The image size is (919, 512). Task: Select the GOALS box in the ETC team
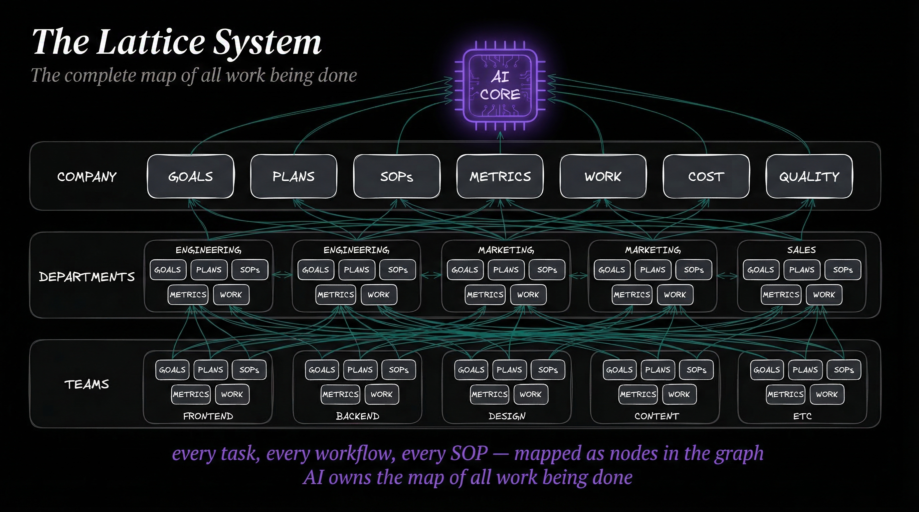(x=766, y=370)
